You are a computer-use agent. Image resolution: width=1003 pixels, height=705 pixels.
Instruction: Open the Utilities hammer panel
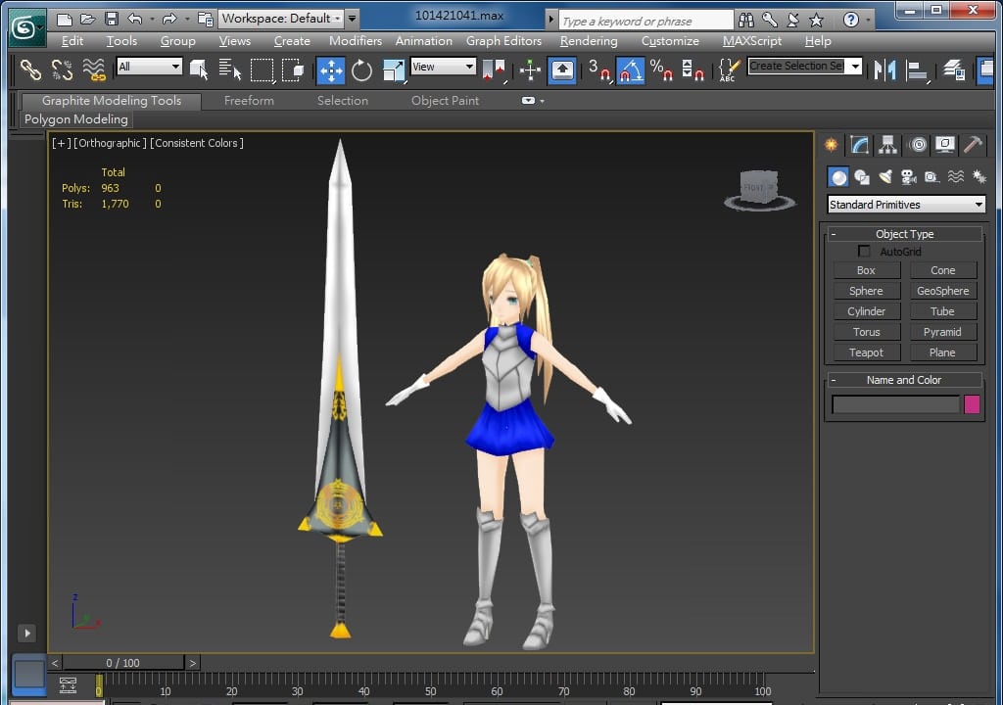coord(973,145)
